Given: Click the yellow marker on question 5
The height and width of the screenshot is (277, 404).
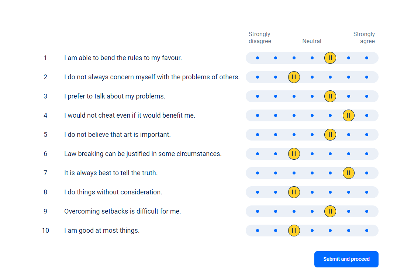Looking at the screenshot, I should click(x=330, y=134).
